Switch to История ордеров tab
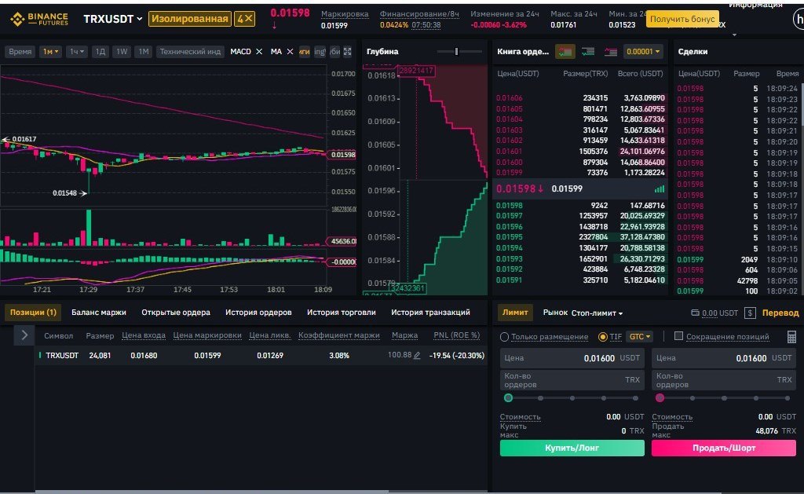The width and height of the screenshot is (804, 494). pyautogui.click(x=258, y=312)
